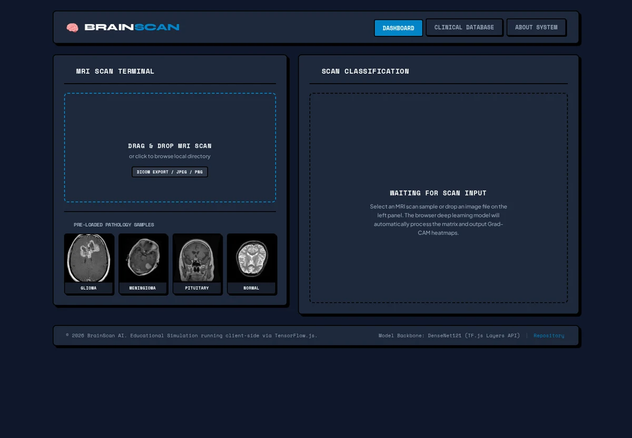632x438 pixels.
Task: Click the PITUITARY label under the thumbnail
Action: click(x=197, y=288)
